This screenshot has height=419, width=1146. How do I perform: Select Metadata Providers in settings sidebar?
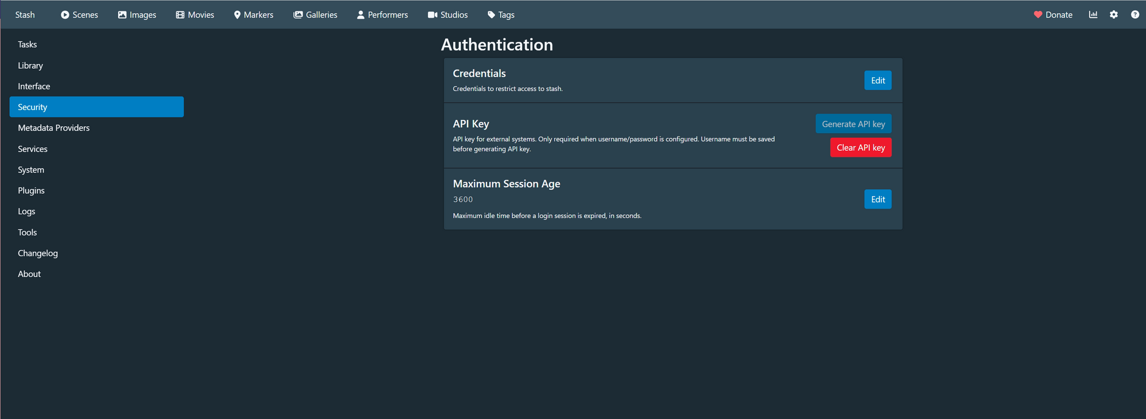(54, 128)
